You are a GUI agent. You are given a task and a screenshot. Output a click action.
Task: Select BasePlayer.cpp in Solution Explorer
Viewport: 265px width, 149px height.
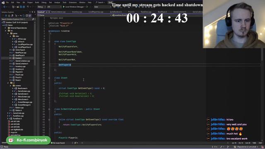coord(21,53)
